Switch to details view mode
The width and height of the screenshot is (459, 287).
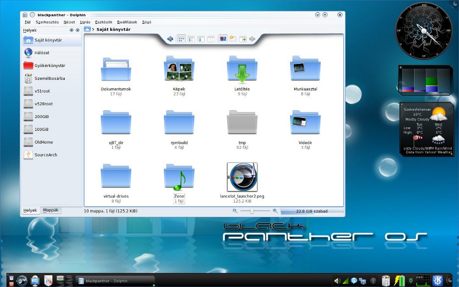coord(191,39)
